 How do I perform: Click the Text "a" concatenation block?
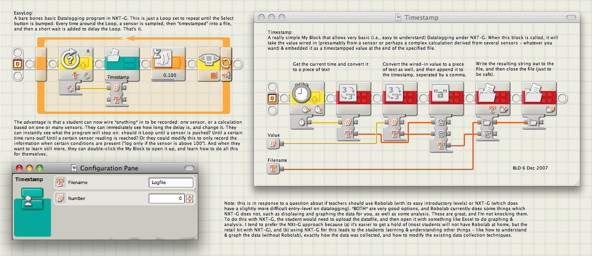(x=447, y=98)
